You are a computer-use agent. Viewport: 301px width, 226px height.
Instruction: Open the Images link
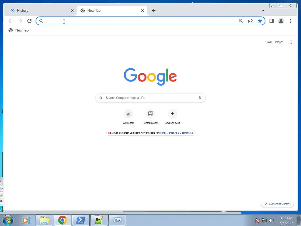click(x=279, y=42)
